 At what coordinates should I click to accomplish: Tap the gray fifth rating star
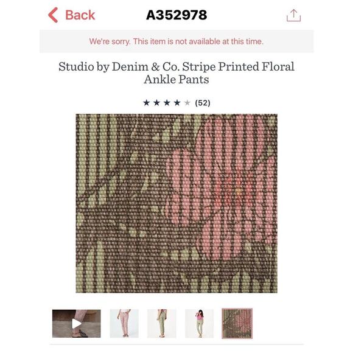[187, 103]
